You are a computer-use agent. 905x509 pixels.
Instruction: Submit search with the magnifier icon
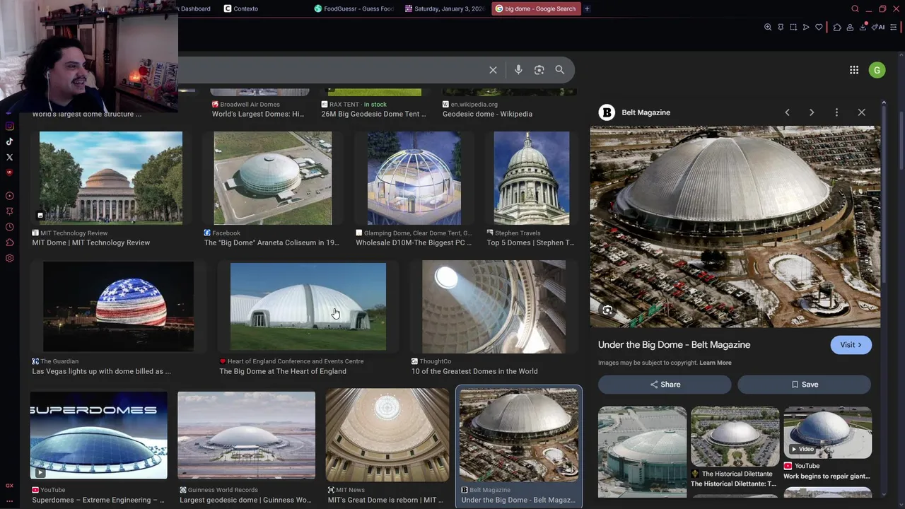pos(560,70)
